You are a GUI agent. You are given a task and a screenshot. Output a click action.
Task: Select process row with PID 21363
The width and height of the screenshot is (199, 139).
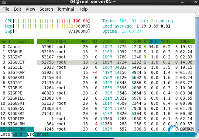coord(116,108)
